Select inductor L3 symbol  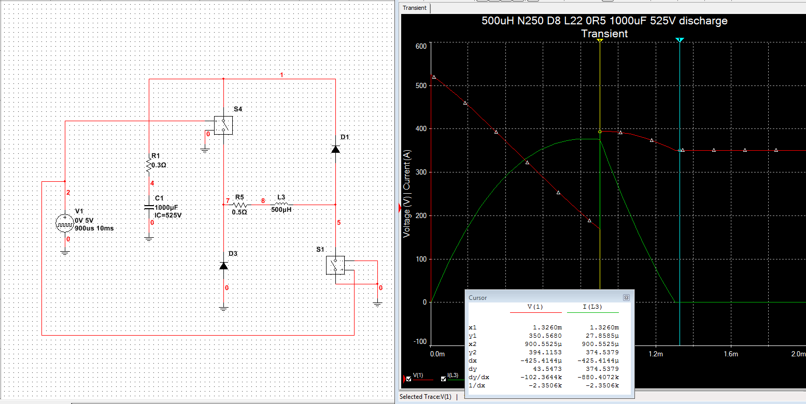pos(281,204)
